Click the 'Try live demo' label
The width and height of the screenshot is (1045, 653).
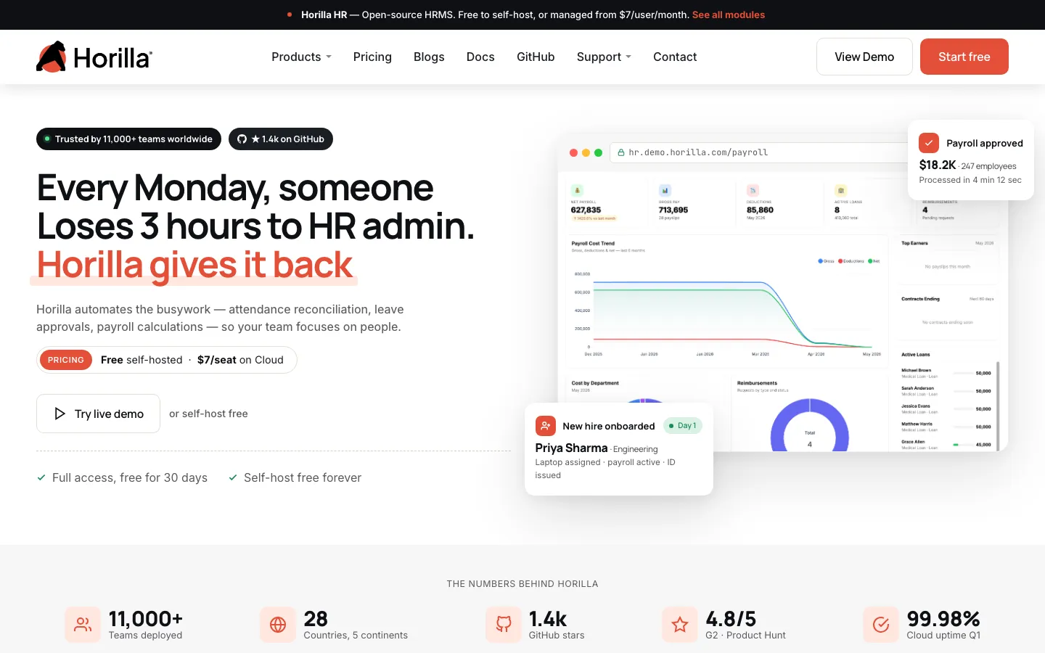pyautogui.click(x=109, y=414)
